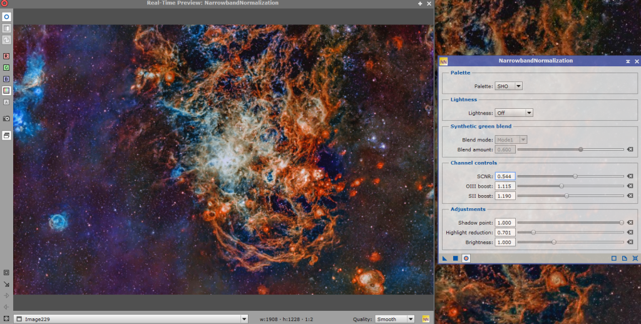Screen dimensions: 641x324
Task: Reset the Brightness value
Action: tap(630, 242)
